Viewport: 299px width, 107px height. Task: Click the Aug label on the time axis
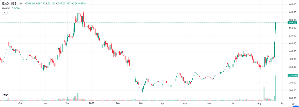tap(259, 104)
